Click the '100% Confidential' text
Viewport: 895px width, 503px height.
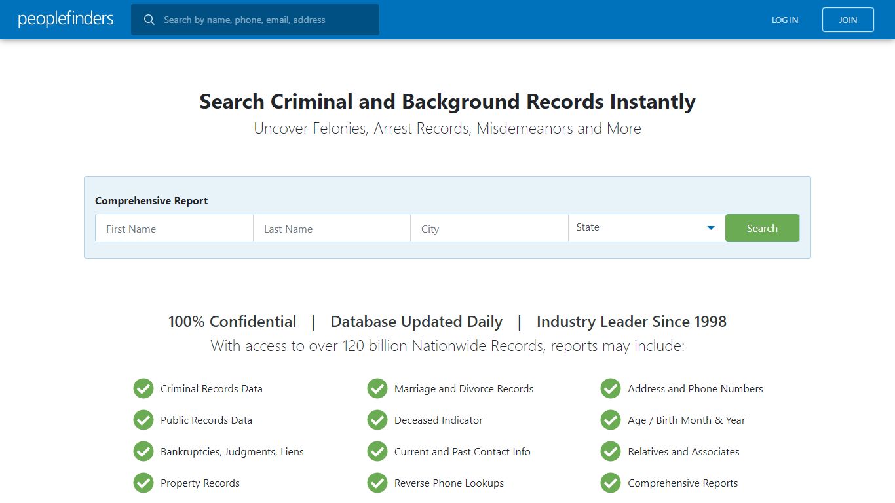click(x=232, y=322)
